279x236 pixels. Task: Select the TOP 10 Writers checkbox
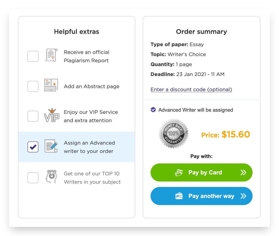point(33,177)
